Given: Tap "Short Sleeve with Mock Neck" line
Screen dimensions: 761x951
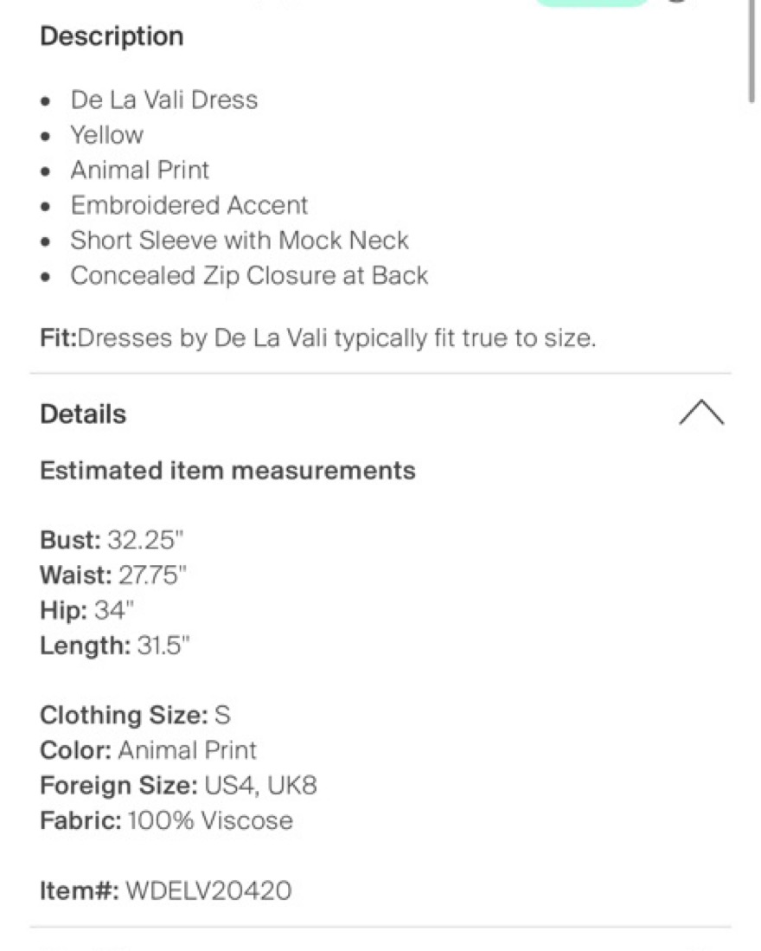Looking at the screenshot, I should (240, 241).
